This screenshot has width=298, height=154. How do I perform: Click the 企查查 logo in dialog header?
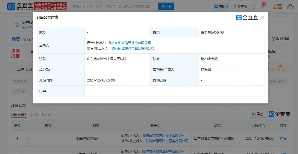[247, 18]
